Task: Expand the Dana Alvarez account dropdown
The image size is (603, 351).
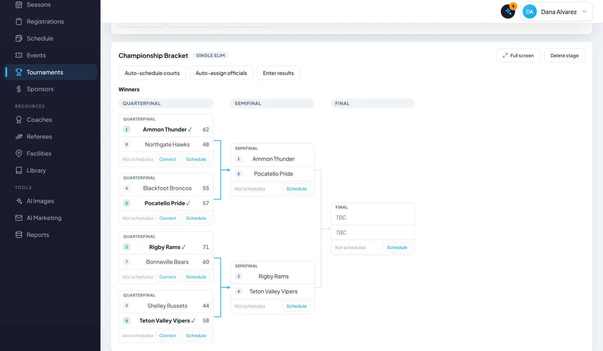Action: pos(584,12)
